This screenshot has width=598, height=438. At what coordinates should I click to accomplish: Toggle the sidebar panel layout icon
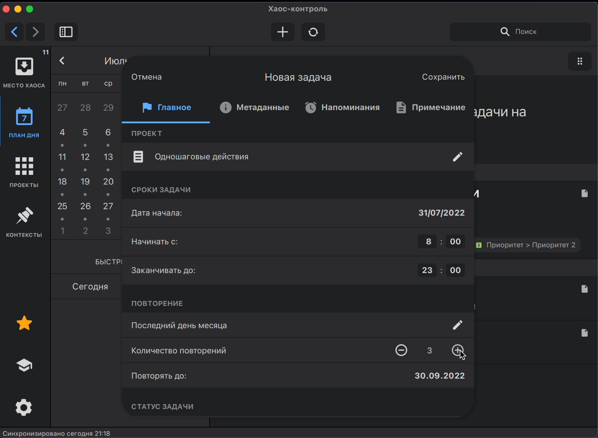point(66,32)
